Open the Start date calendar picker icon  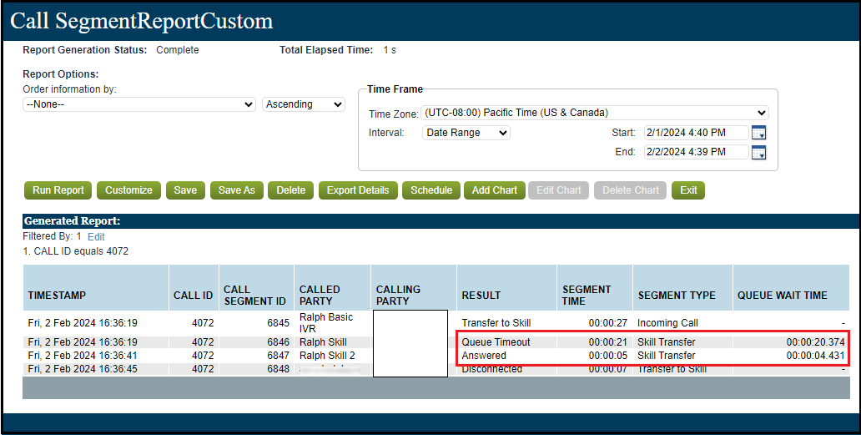(x=758, y=133)
